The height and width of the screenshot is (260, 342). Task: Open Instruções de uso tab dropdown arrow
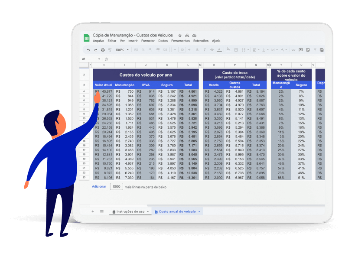[148, 211]
